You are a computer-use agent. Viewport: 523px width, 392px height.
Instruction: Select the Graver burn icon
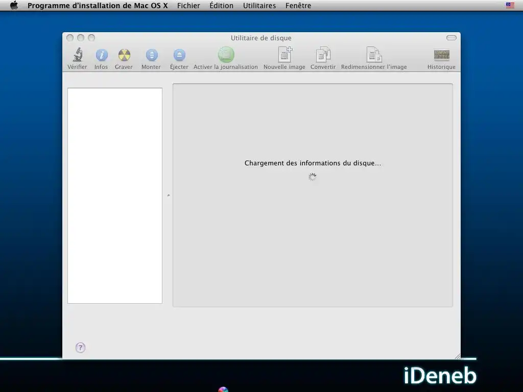pos(124,55)
